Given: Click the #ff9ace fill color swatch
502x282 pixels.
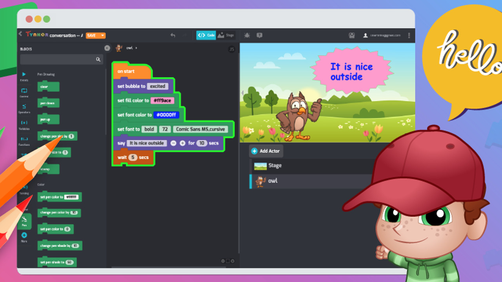Looking at the screenshot, I should [x=162, y=101].
